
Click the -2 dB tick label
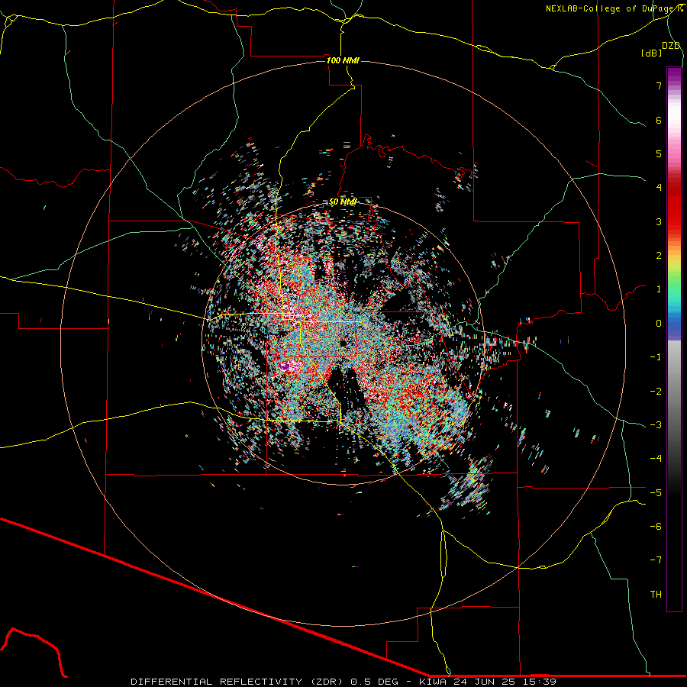[x=656, y=392]
